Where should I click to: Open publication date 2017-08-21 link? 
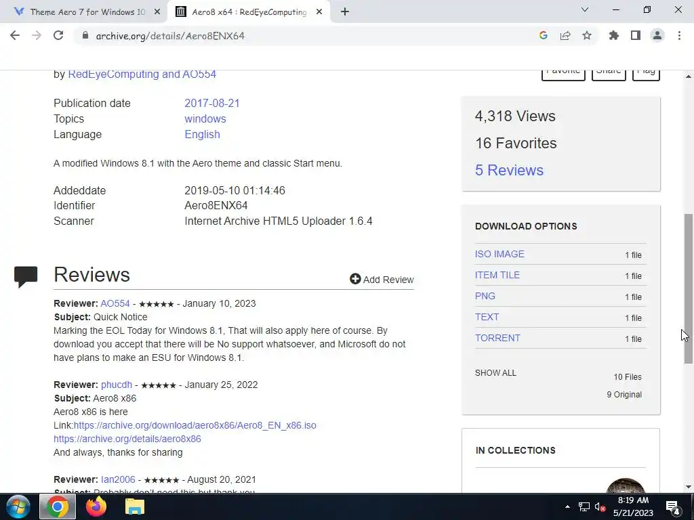(x=212, y=103)
